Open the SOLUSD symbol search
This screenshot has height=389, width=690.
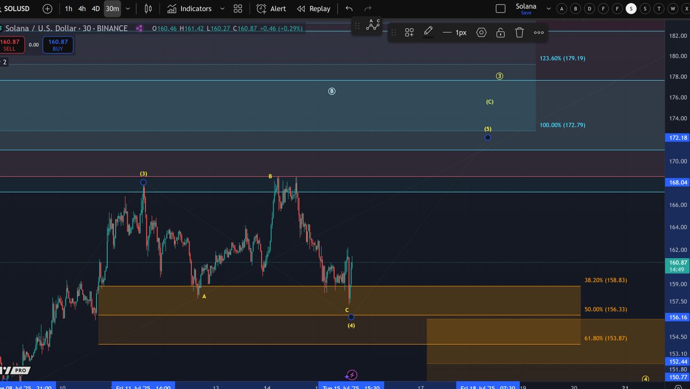[16, 9]
